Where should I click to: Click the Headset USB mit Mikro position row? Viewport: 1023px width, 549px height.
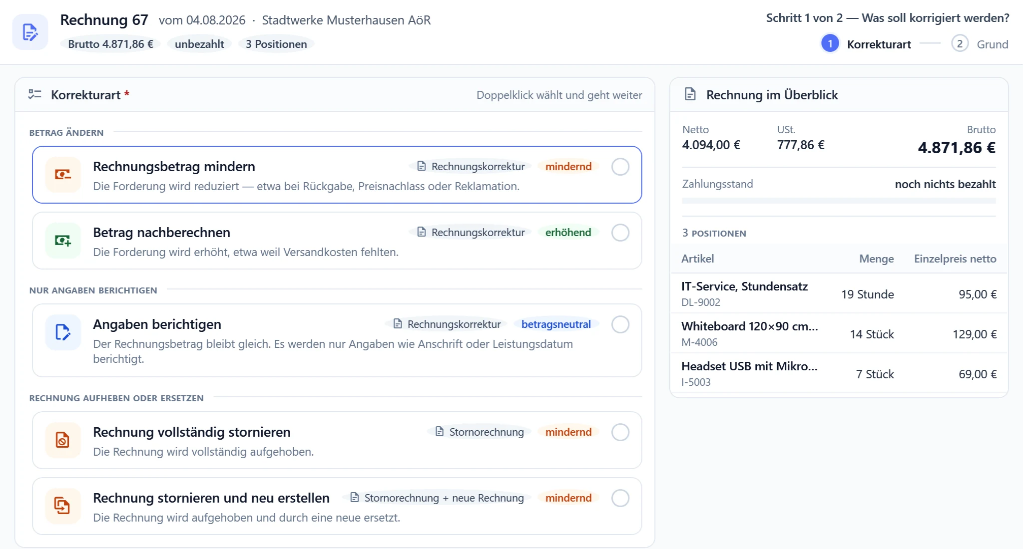[839, 373]
